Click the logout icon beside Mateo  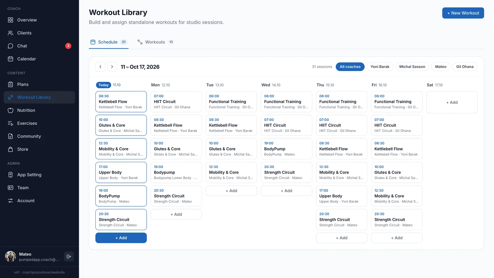(x=69, y=256)
